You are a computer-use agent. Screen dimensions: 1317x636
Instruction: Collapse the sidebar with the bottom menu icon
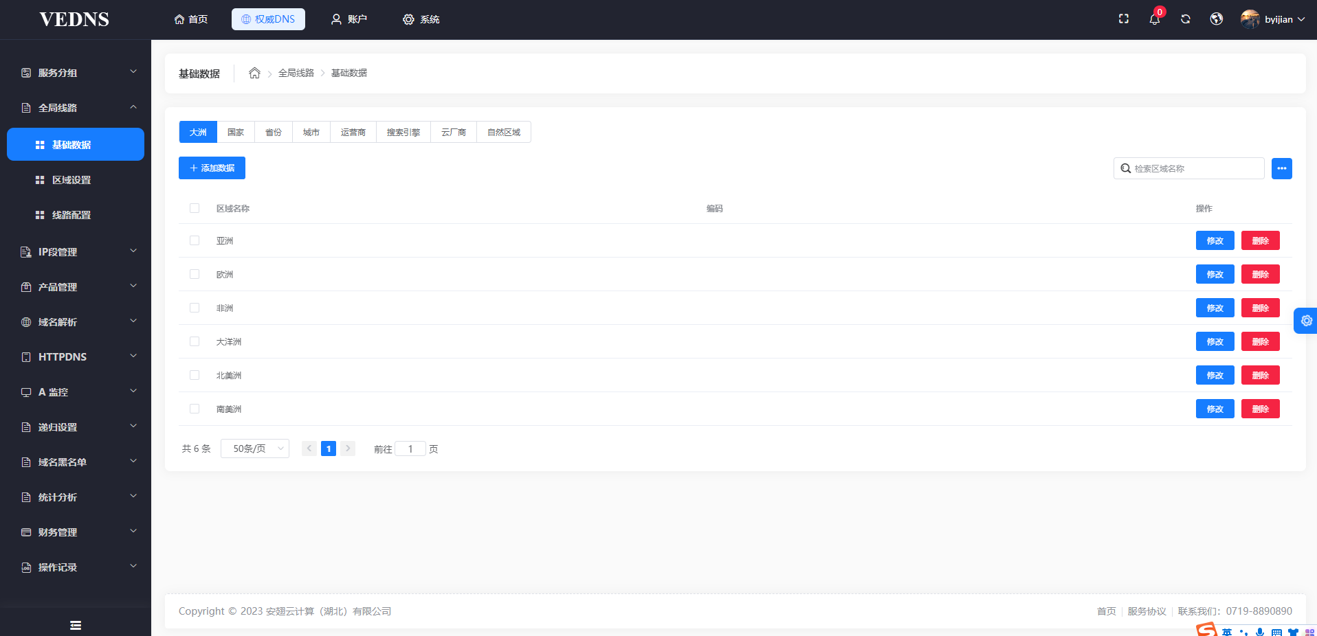coord(76,625)
